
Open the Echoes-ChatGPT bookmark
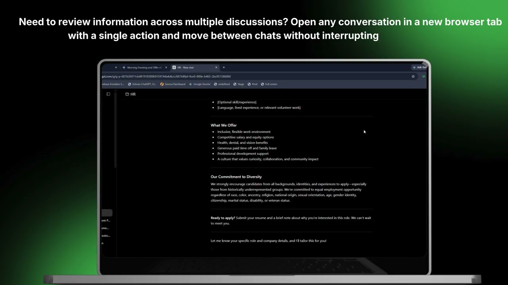coord(142,84)
